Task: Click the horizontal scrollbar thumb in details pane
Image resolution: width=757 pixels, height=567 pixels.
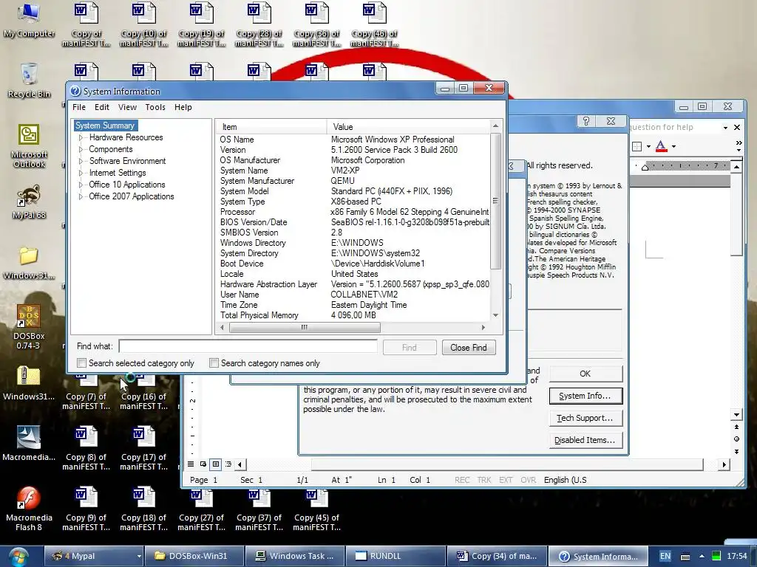Action: tap(305, 327)
